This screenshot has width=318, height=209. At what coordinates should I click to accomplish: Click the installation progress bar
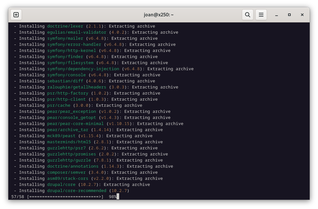pyautogui.click(x=65, y=196)
